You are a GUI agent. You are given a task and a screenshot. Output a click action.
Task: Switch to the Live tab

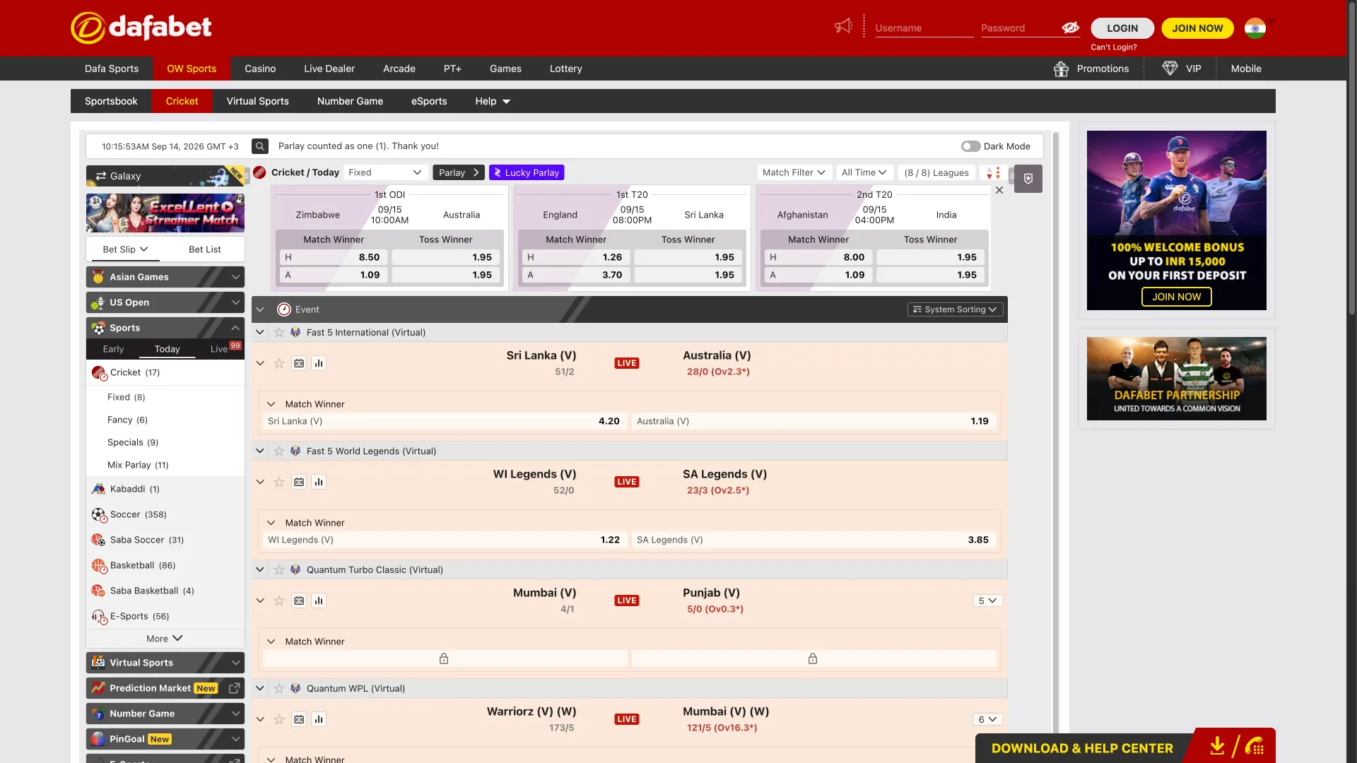pyautogui.click(x=219, y=349)
